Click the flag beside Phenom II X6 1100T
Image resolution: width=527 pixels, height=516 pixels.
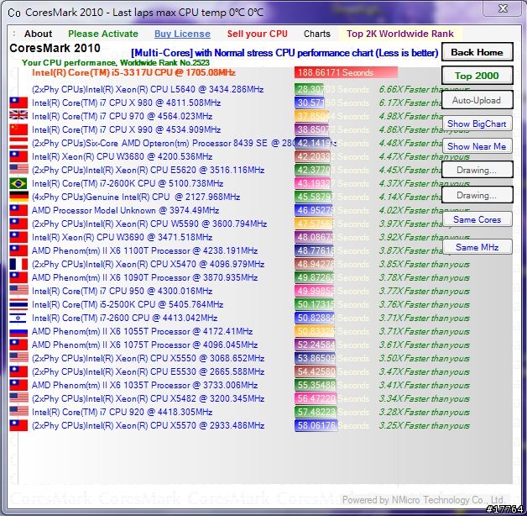pyautogui.click(x=18, y=250)
